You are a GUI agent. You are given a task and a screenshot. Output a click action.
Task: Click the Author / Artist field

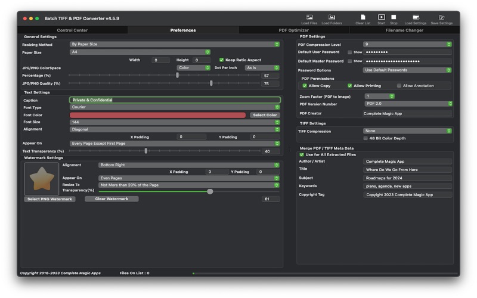click(407, 162)
